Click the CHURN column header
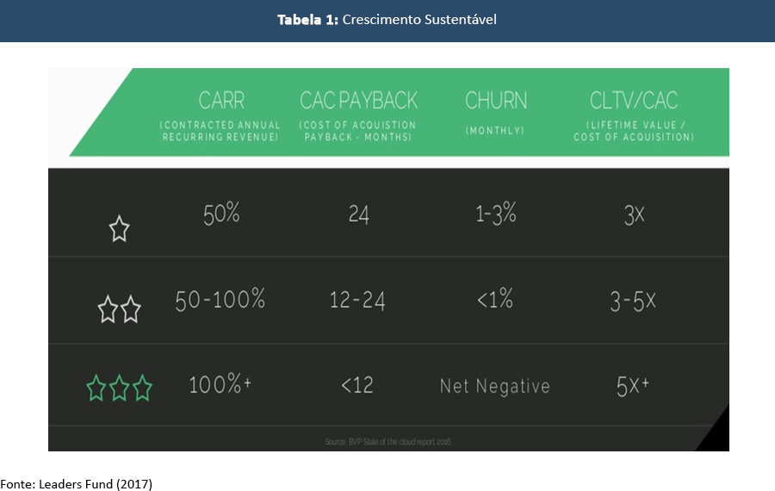The width and height of the screenshot is (775, 491). pos(496,101)
